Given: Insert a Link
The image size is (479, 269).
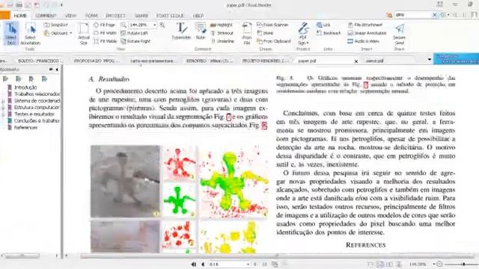Looking at the screenshot, I should point(323,25).
